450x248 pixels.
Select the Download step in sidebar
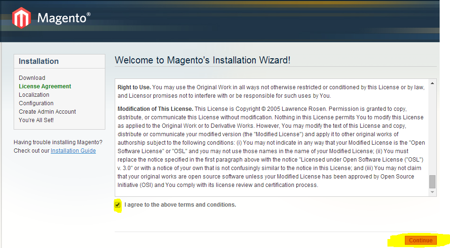coord(32,77)
